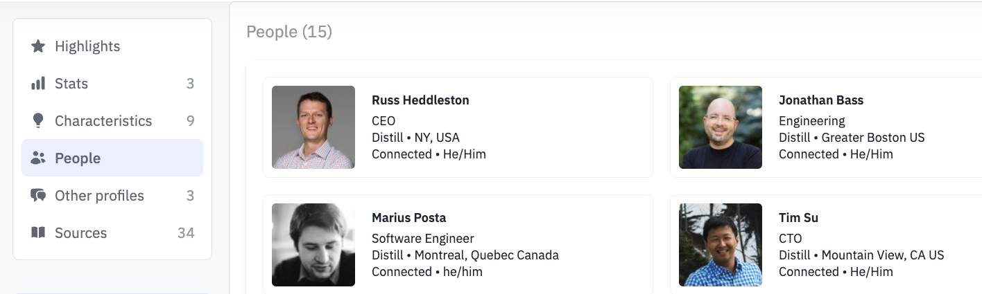Click Marius Posta's profile picture
Screen dimensions: 982x294
click(x=313, y=245)
